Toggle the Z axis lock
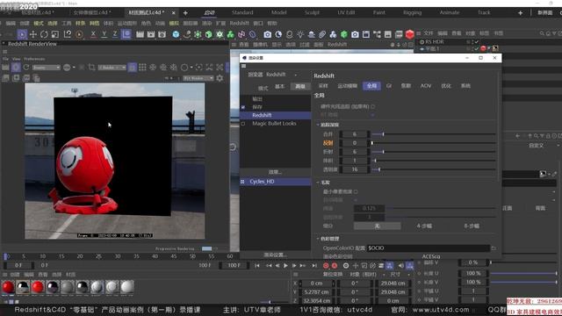The width and height of the screenshot is (562, 316). pyautogui.click(x=115, y=34)
